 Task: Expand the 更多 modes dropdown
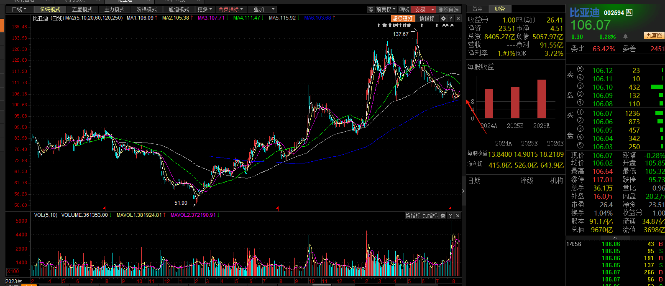tap(205, 9)
